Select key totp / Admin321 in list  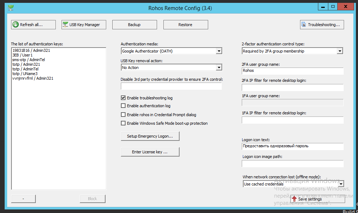pyautogui.click(x=26, y=64)
